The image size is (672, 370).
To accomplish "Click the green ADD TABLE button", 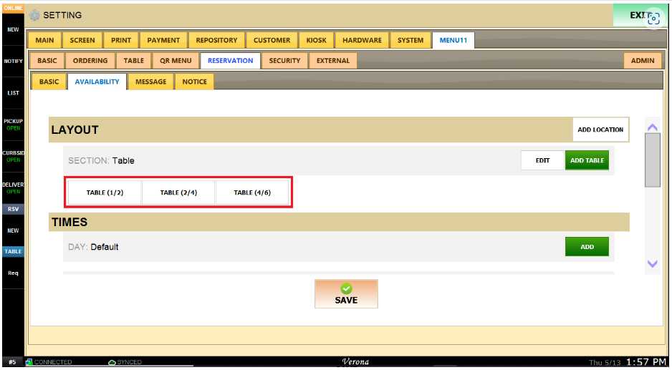I will (586, 160).
